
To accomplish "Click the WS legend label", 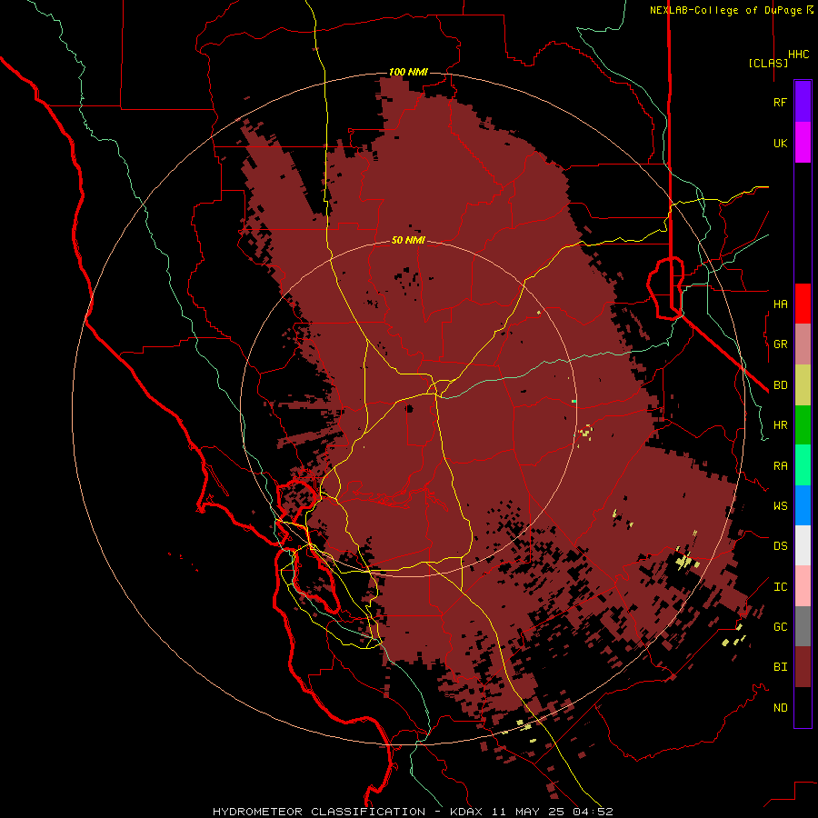I will click(x=781, y=505).
